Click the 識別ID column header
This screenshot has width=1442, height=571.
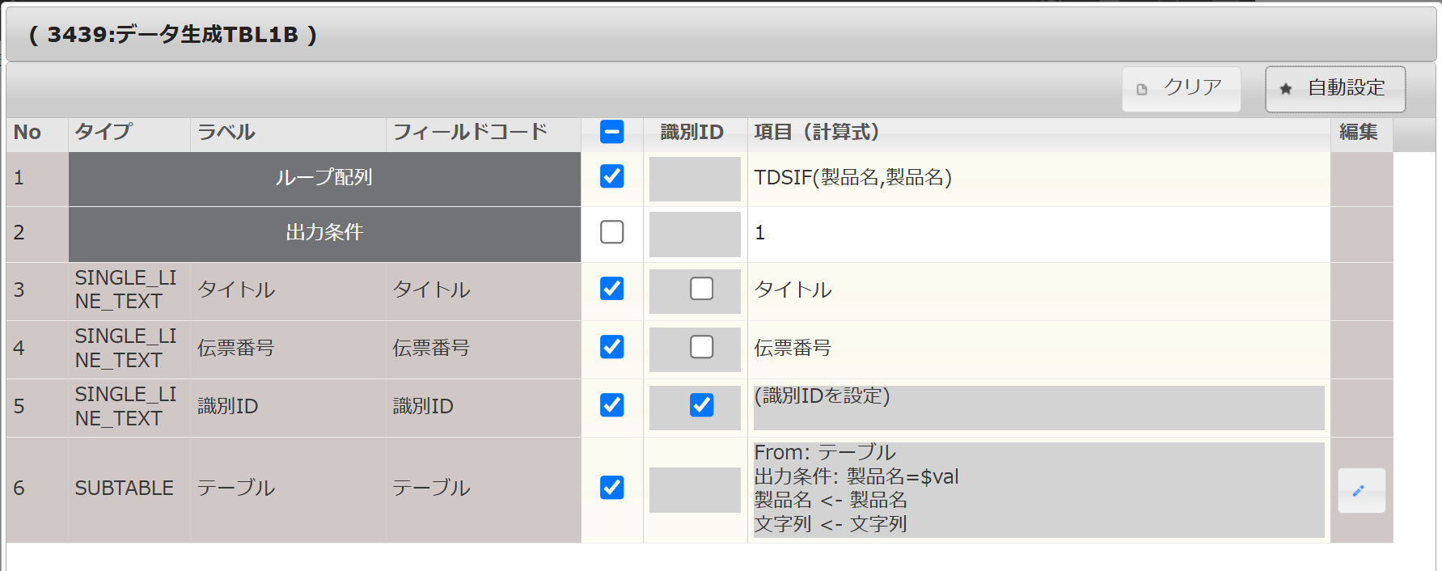point(695,133)
